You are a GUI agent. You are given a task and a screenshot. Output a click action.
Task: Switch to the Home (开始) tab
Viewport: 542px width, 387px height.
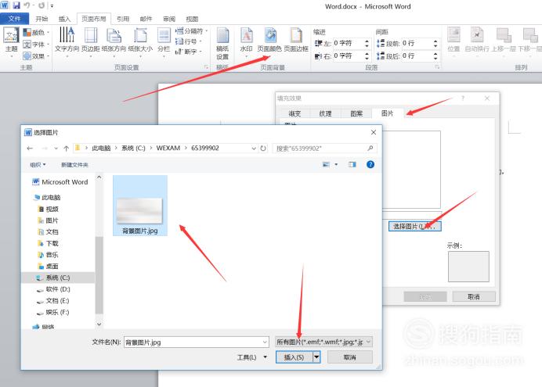click(42, 19)
